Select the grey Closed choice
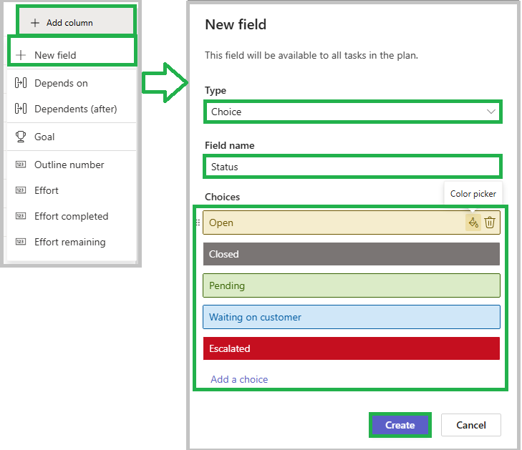Viewport: 522px width, 450px height. (x=352, y=254)
